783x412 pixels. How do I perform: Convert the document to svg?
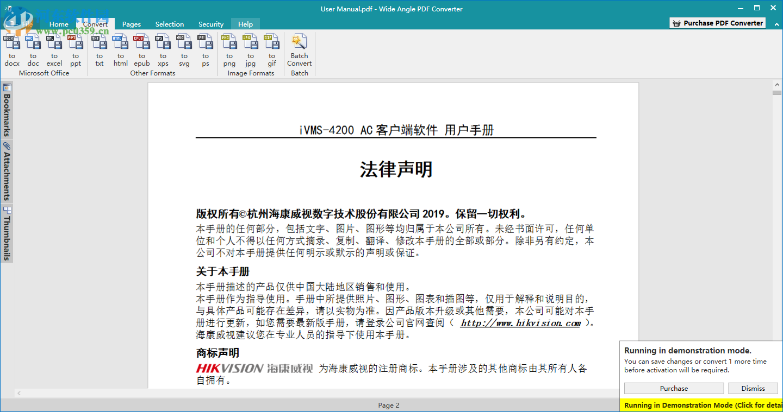point(184,52)
